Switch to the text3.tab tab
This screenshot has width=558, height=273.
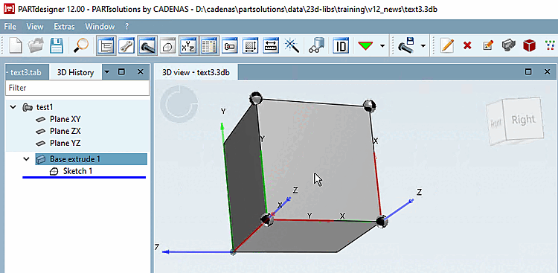coord(25,73)
